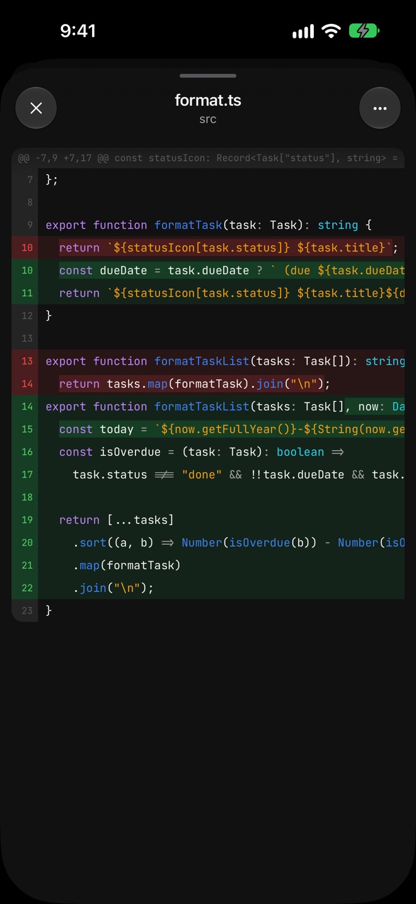Select export function formatTask line 9
This screenshot has height=904, width=416.
tap(208, 225)
